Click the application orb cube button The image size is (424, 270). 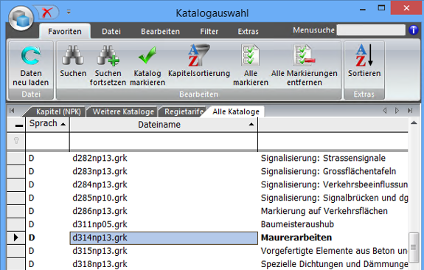click(x=21, y=18)
